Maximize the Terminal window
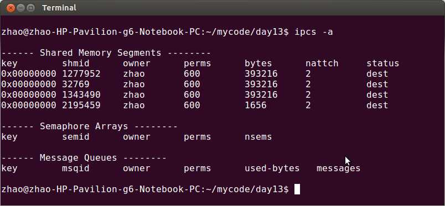The image size is (445, 206). point(30,8)
